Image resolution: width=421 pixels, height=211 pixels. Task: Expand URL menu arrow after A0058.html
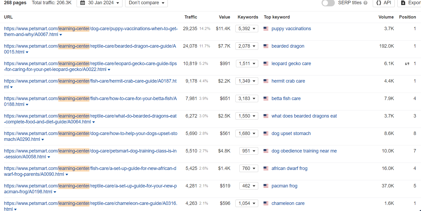[49, 157]
